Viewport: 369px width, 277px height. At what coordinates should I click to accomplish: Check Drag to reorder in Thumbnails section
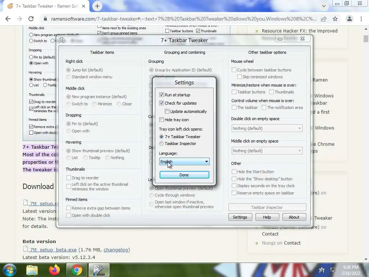pyautogui.click(x=68, y=177)
